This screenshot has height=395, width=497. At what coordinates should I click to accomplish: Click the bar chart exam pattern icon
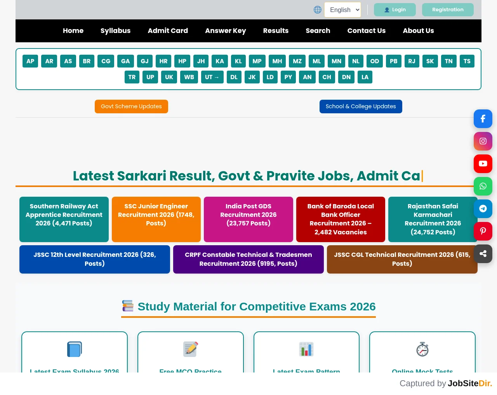(x=306, y=349)
